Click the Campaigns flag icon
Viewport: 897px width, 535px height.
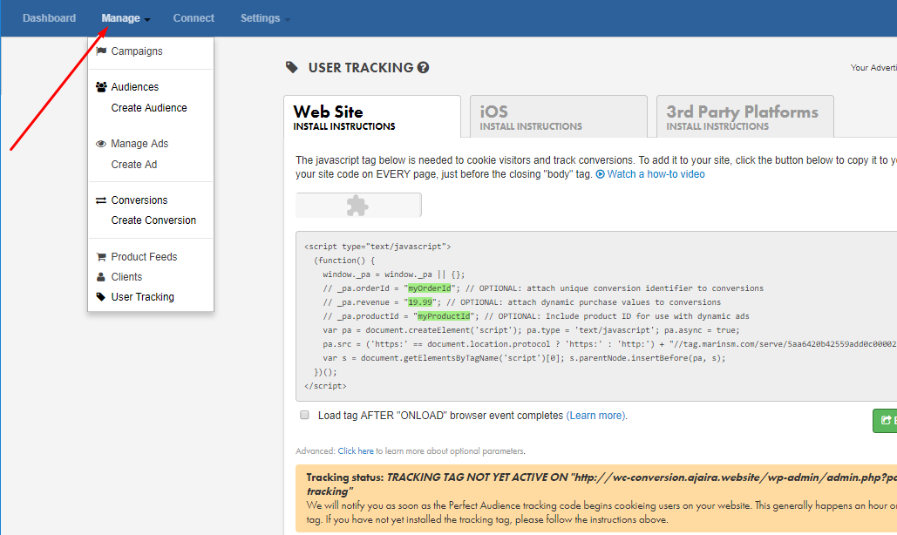101,51
